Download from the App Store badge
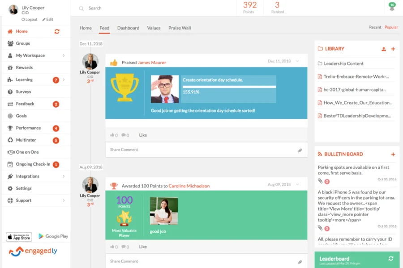The image size is (403, 268). [19, 237]
